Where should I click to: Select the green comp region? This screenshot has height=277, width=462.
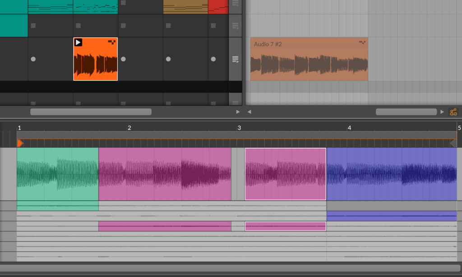click(57, 174)
